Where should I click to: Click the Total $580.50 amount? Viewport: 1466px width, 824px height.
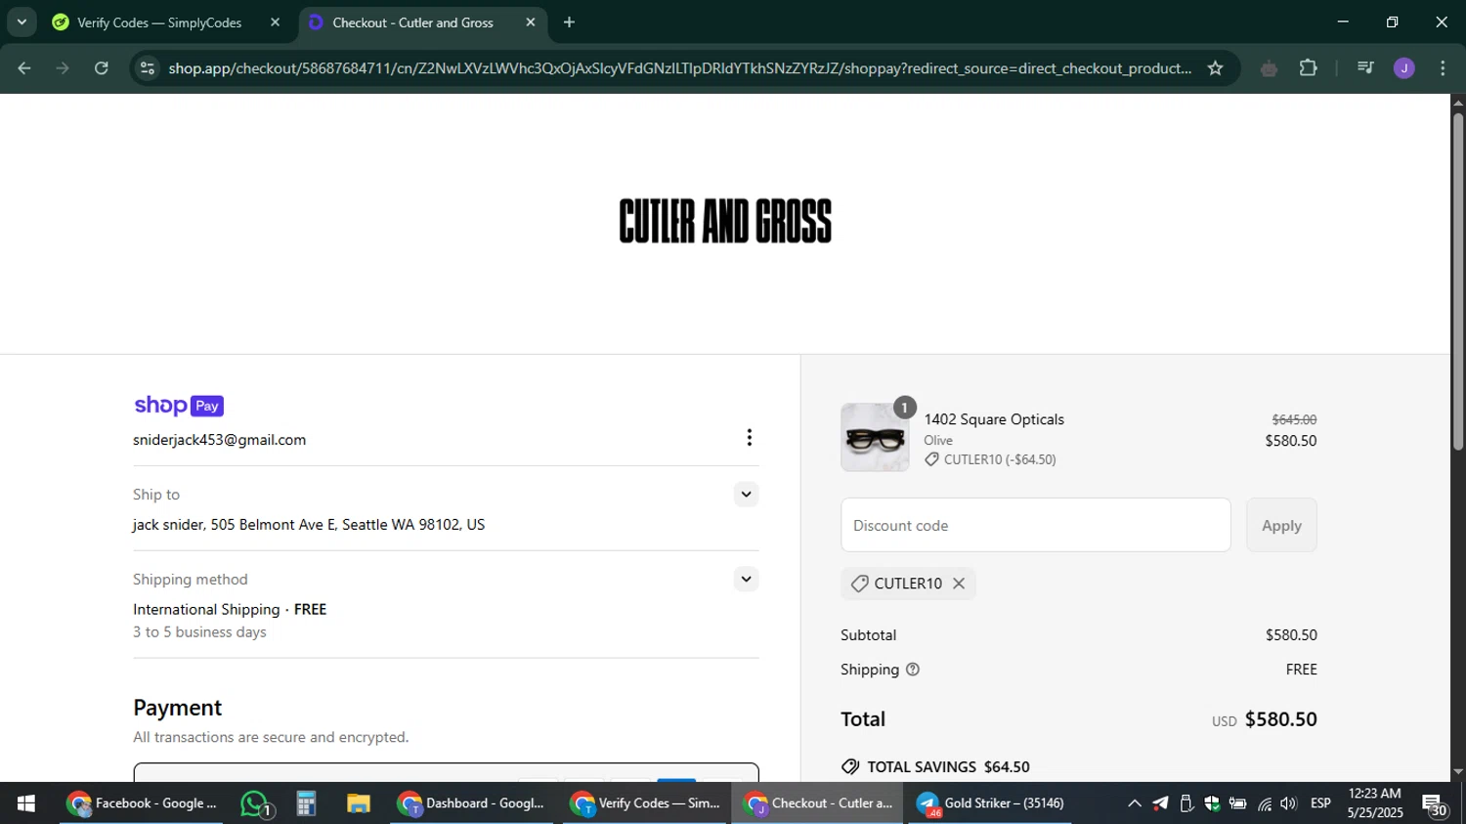(1280, 719)
